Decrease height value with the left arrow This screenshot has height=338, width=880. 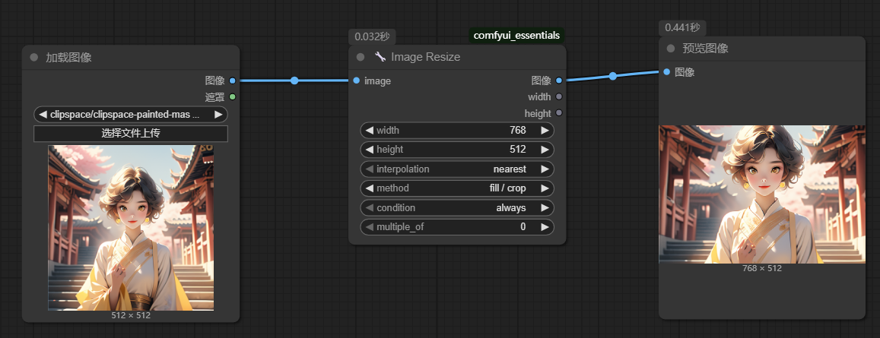pos(370,150)
